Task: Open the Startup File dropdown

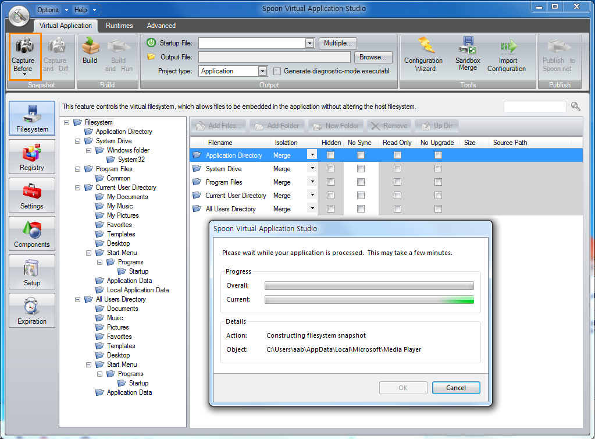Action: tap(309, 43)
